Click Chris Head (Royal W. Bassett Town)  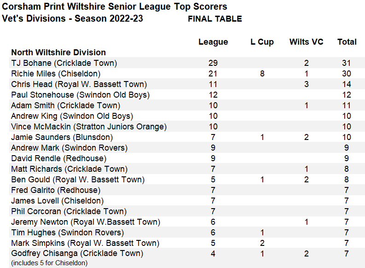pyautogui.click(x=79, y=84)
